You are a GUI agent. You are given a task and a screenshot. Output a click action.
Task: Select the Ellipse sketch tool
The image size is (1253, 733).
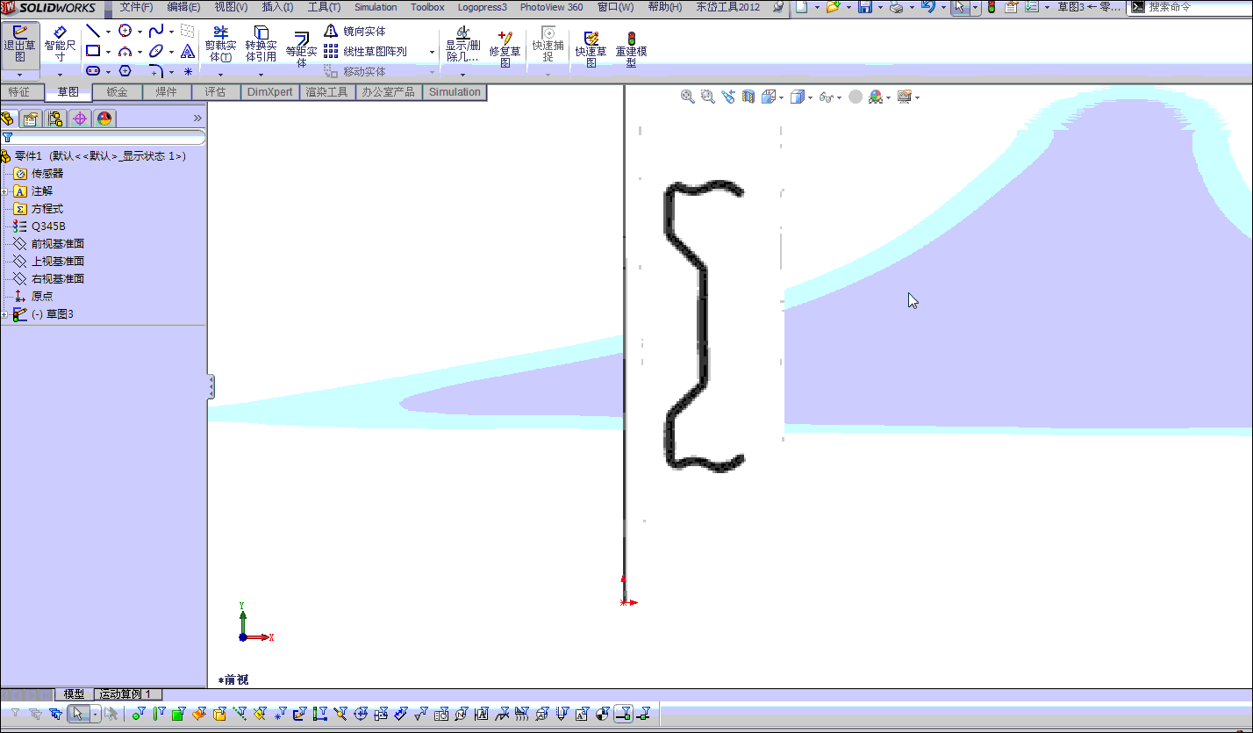(x=156, y=51)
